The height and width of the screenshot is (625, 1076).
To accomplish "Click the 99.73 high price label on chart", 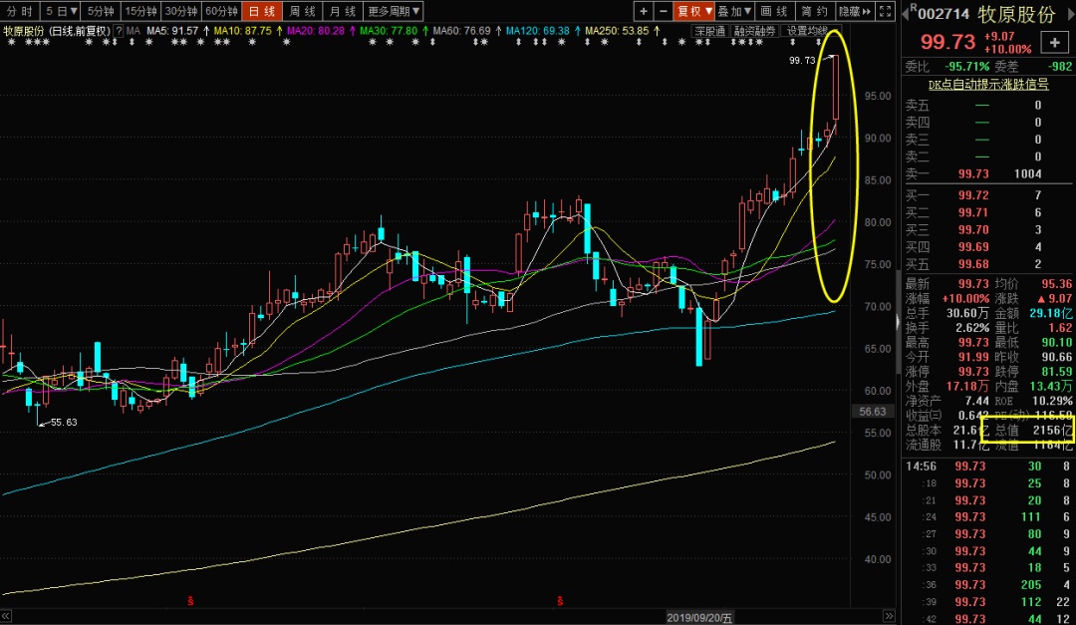I will (802, 61).
